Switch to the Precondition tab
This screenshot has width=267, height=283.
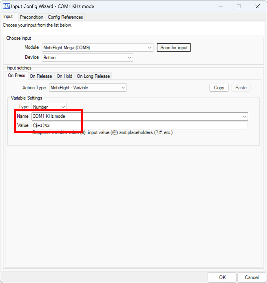32,17
